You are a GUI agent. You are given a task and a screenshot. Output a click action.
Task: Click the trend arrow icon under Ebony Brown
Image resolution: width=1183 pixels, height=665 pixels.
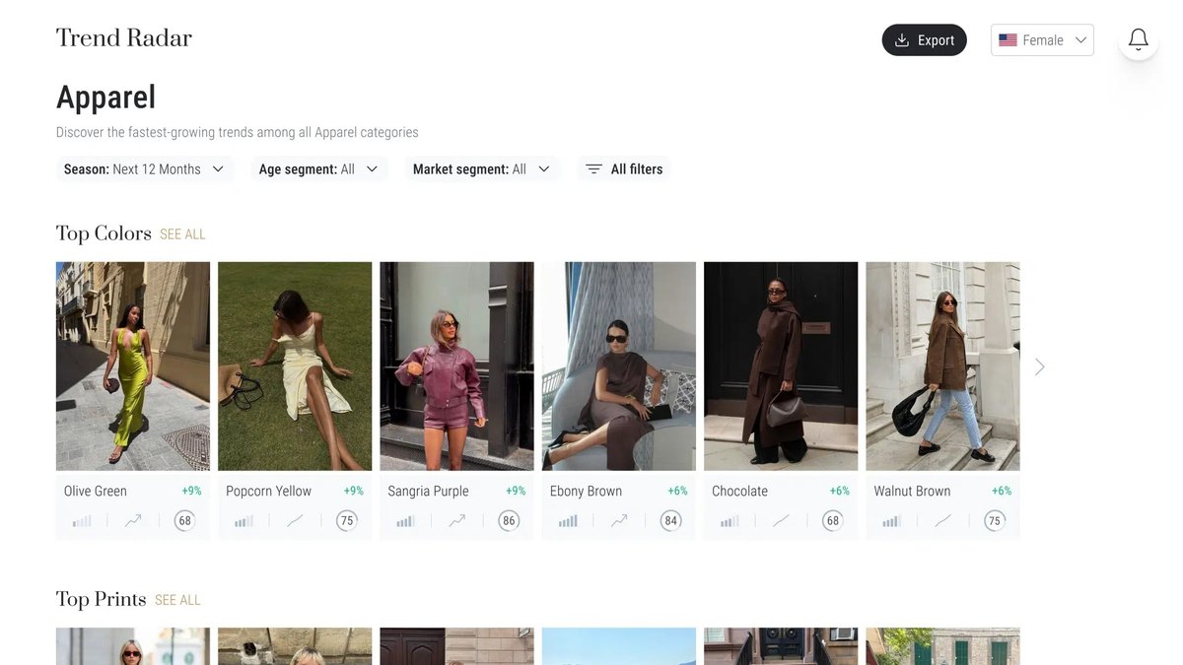click(x=619, y=521)
